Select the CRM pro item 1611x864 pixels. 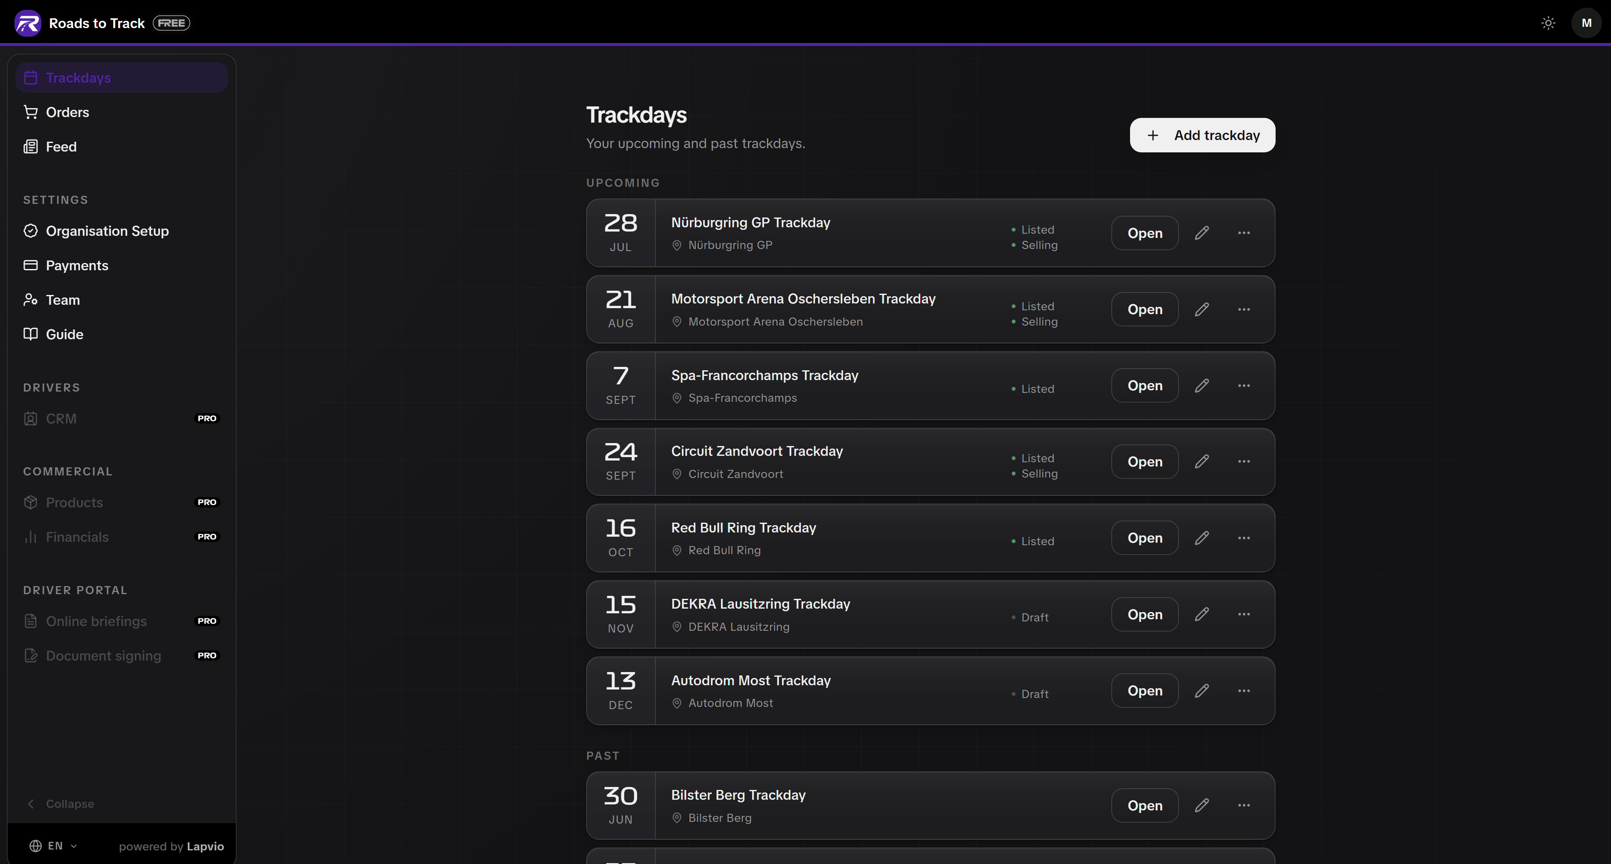(122, 418)
